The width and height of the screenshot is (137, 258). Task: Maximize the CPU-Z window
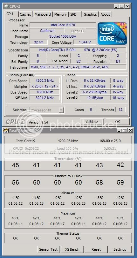pos(122,6)
